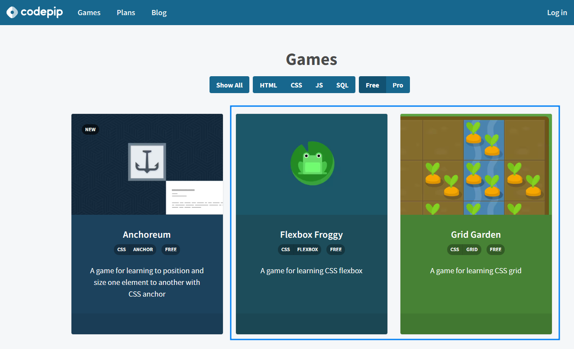Open the Grid Garden carrot thumbnail
Viewport: 574px width, 349px height.
[x=476, y=164]
